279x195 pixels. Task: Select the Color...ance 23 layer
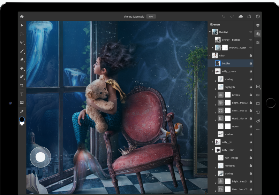[x=231, y=110]
